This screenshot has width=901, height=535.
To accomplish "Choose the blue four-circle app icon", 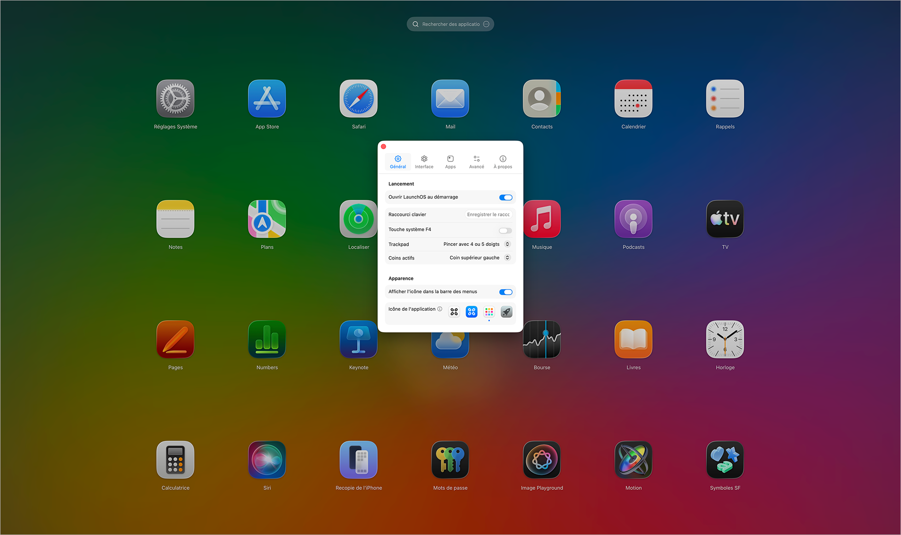I will pos(472,312).
